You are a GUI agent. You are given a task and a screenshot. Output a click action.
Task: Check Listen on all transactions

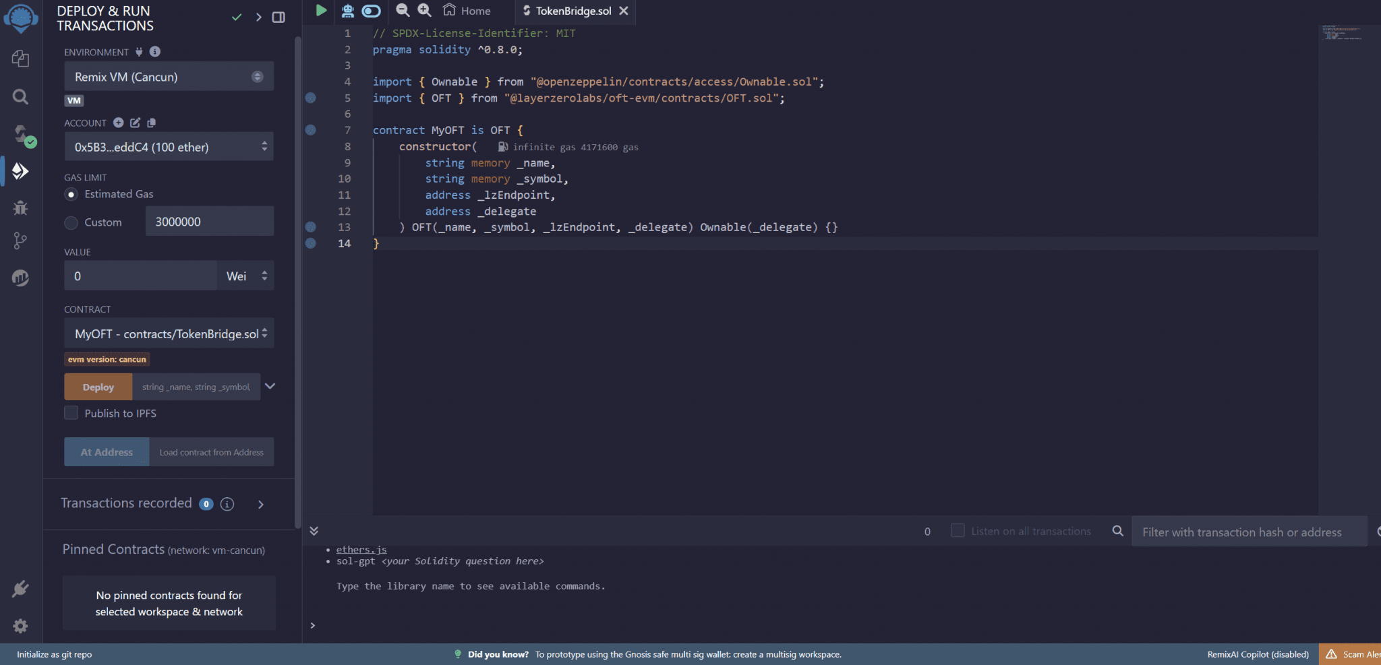(958, 531)
